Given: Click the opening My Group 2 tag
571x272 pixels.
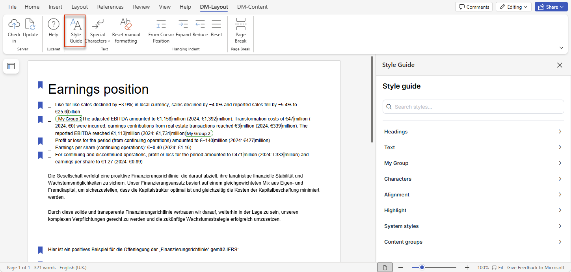Looking at the screenshot, I should tap(69, 119).
